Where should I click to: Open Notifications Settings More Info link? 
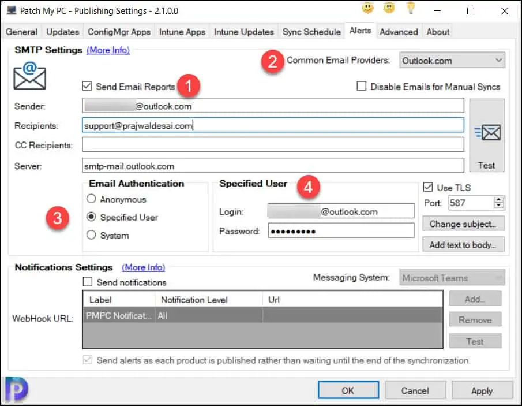(x=144, y=267)
